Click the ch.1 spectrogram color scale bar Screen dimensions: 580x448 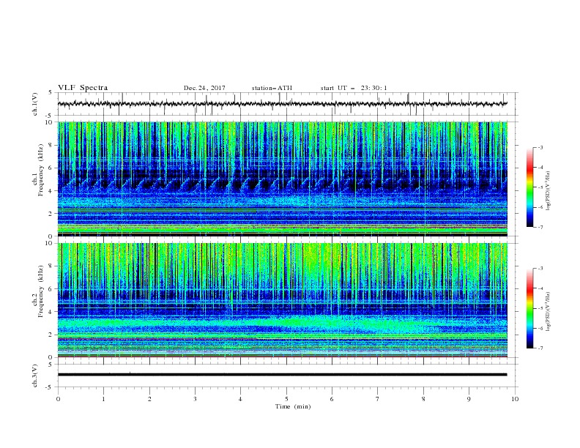pos(530,187)
